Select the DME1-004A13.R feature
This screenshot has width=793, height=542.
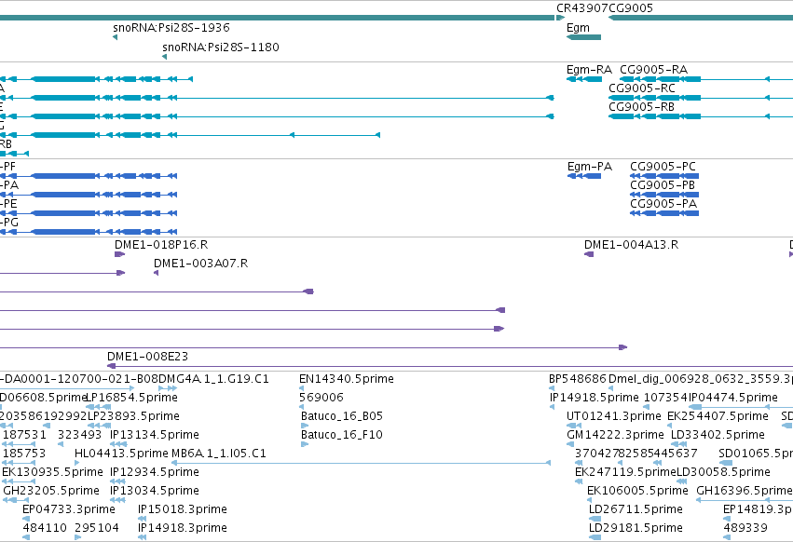[589, 254]
